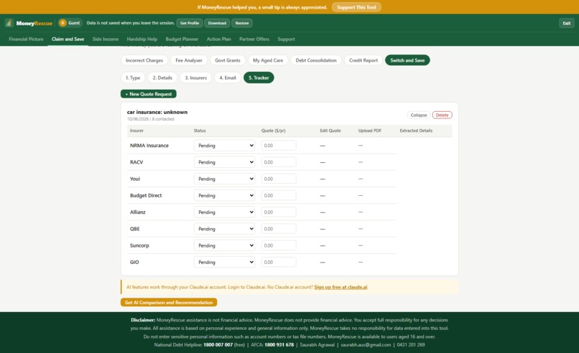Click Budget Direct quote amount field
Viewport: 579px width, 353px height.
(x=279, y=195)
